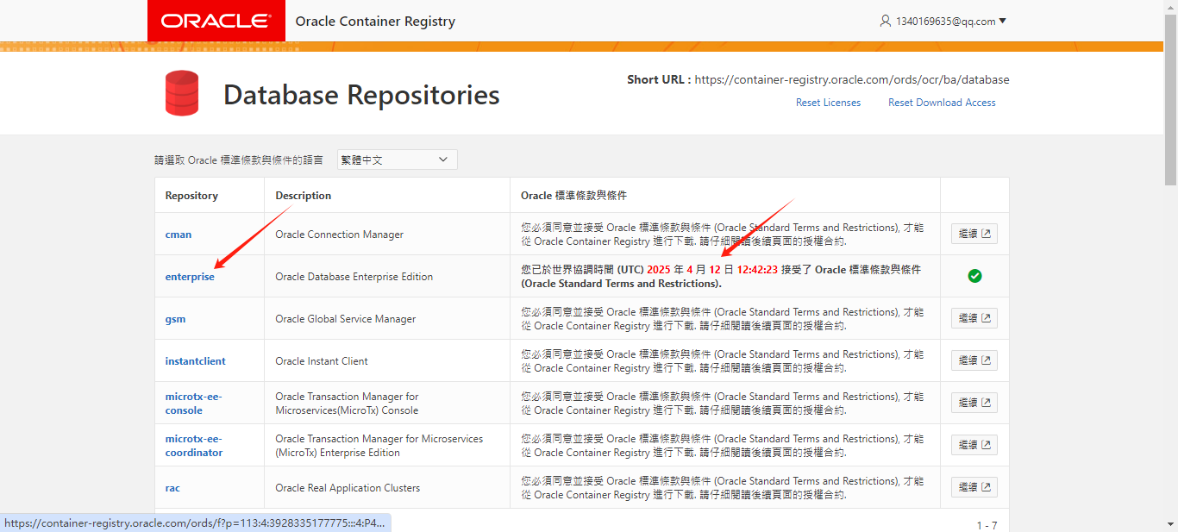Viewport: 1178px width, 532px height.
Task: Click the Oracle logo
Action: pyautogui.click(x=216, y=21)
